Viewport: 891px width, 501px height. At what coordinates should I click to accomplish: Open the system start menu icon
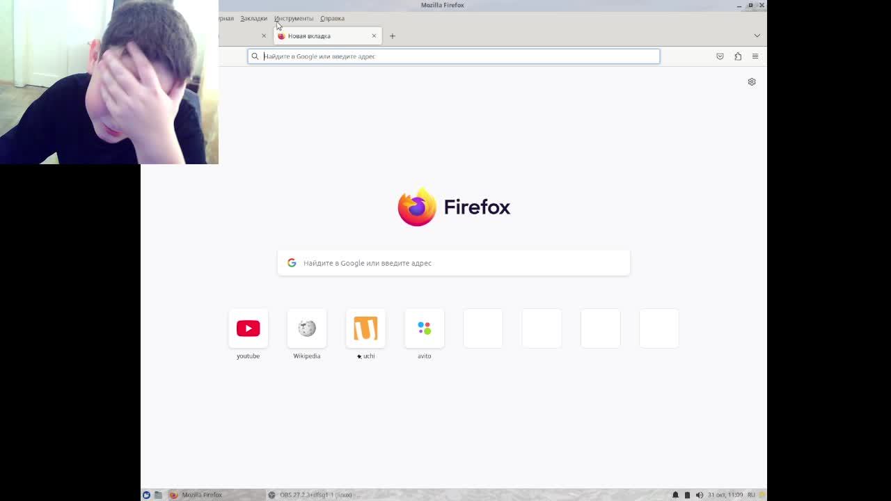point(146,495)
